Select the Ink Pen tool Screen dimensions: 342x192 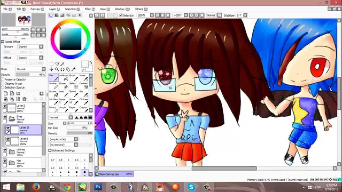coord(54,102)
